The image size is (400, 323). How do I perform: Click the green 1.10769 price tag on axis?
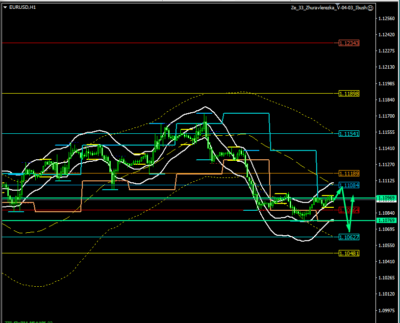386,221
